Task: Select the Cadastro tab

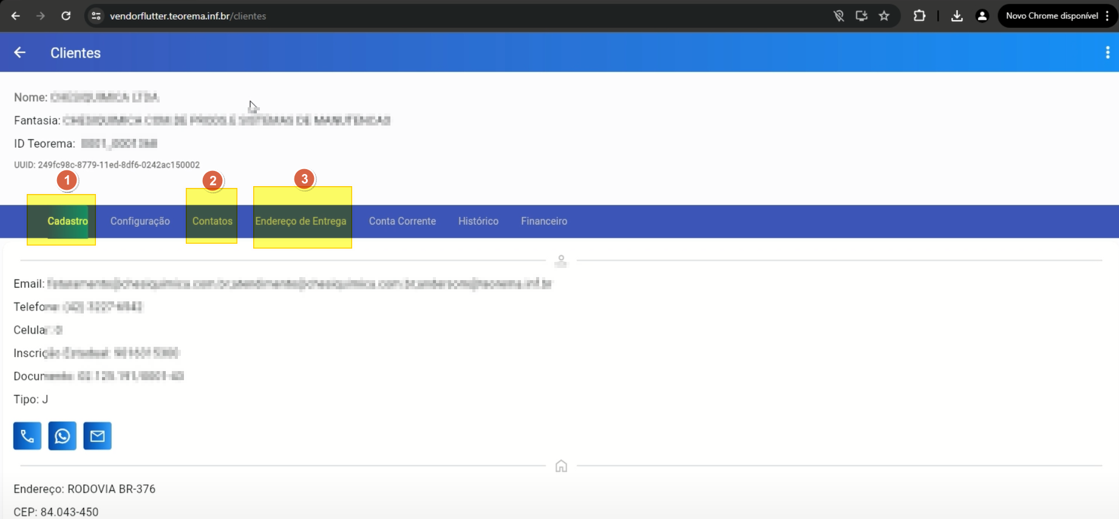Action: coord(67,221)
